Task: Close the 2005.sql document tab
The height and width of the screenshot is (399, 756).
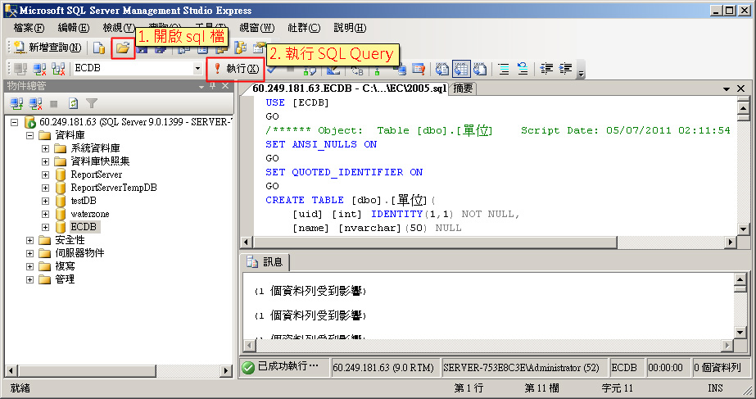Action: [741, 88]
